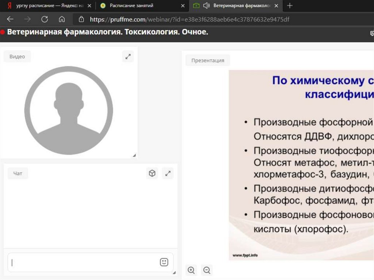Click the cube icon in Chat panel
Image resolution: width=374 pixels, height=280 pixels.
point(152,173)
